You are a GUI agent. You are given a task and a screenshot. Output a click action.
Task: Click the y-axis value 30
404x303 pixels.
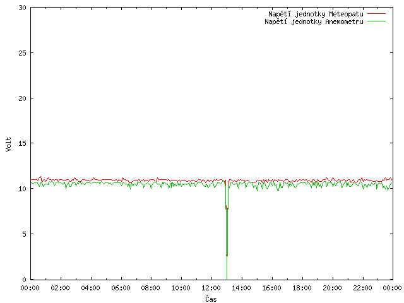point(23,8)
